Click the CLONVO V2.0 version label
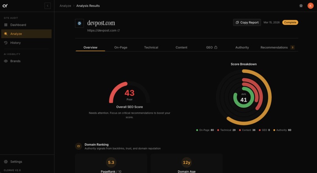317x173 pixels. [x=12, y=170]
